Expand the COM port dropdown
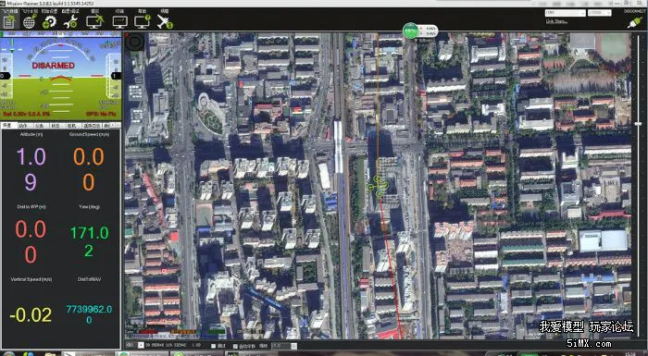 tap(565, 13)
